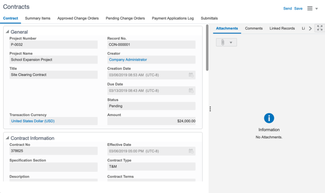This screenshot has height=193, width=325.
Task: Click the vertical dots panel splitter
Action: pyautogui.click(x=210, y=109)
